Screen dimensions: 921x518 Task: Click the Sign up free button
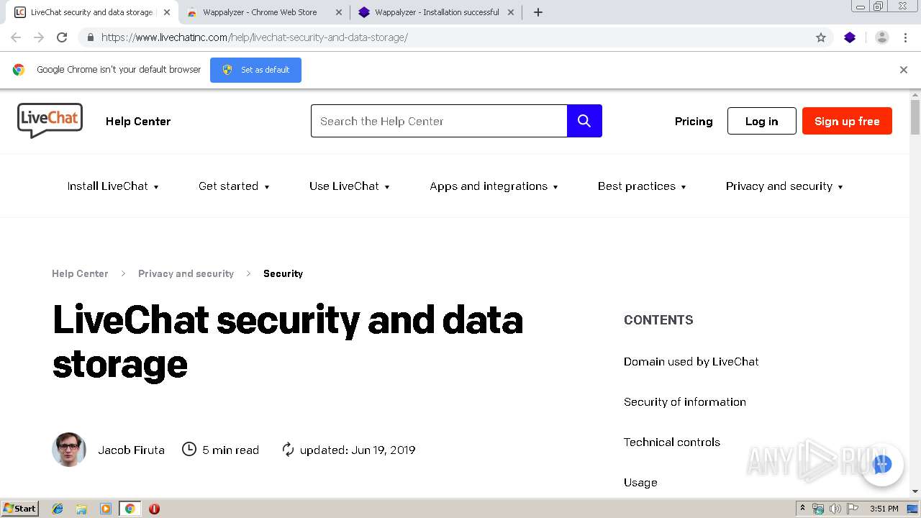847,121
